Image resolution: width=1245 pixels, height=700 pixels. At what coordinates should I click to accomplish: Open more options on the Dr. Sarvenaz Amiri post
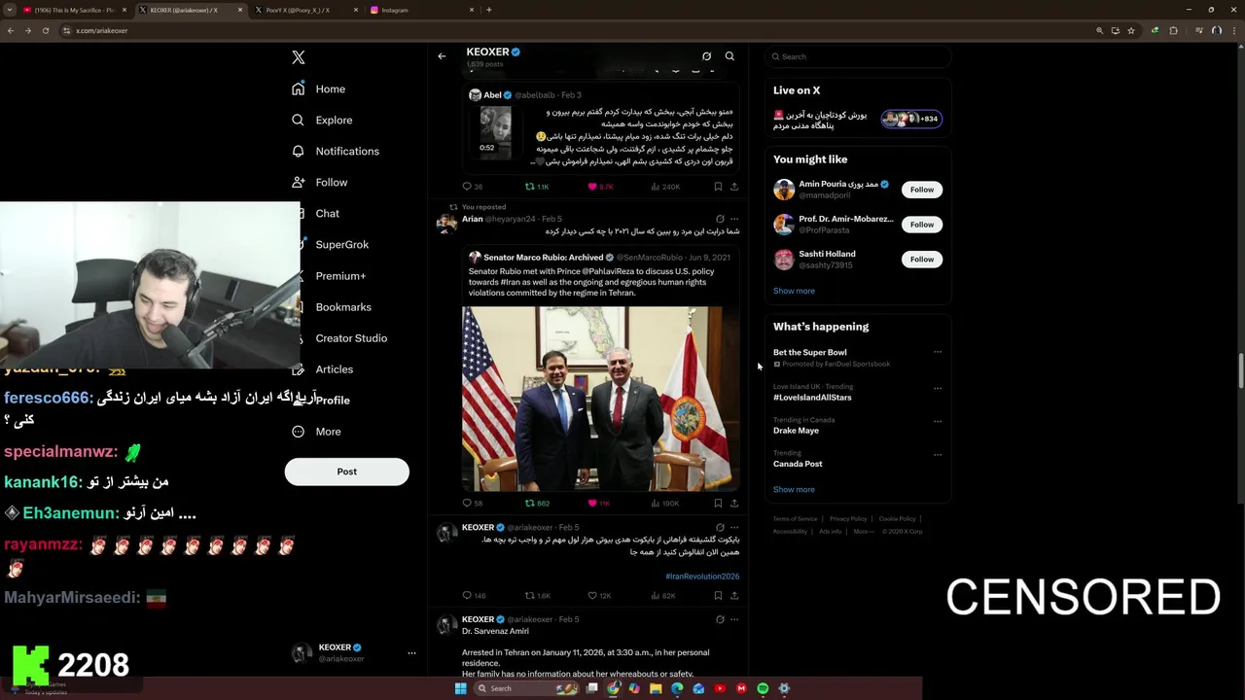tap(734, 619)
